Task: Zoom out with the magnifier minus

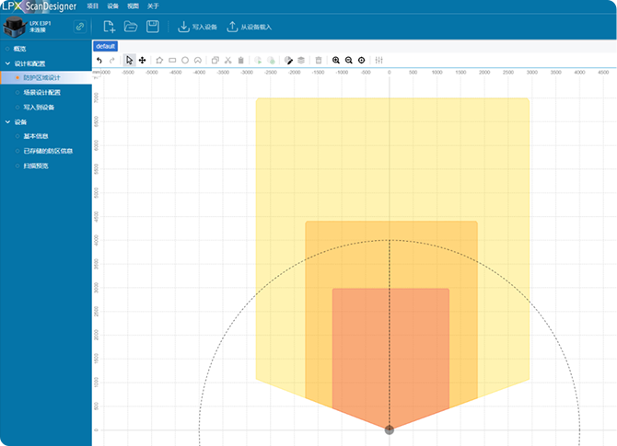Action: click(348, 60)
